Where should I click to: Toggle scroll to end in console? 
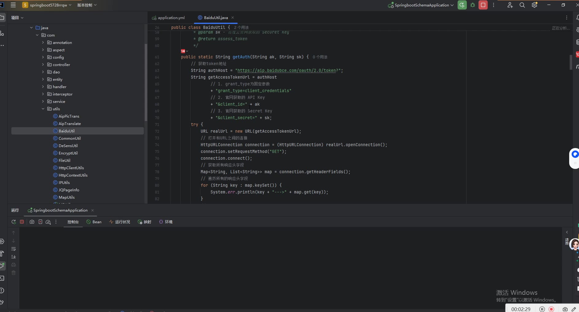pos(14,257)
